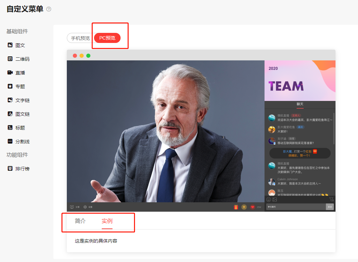
Task: Click the 参与聊天 chat input field
Action: [296, 207]
